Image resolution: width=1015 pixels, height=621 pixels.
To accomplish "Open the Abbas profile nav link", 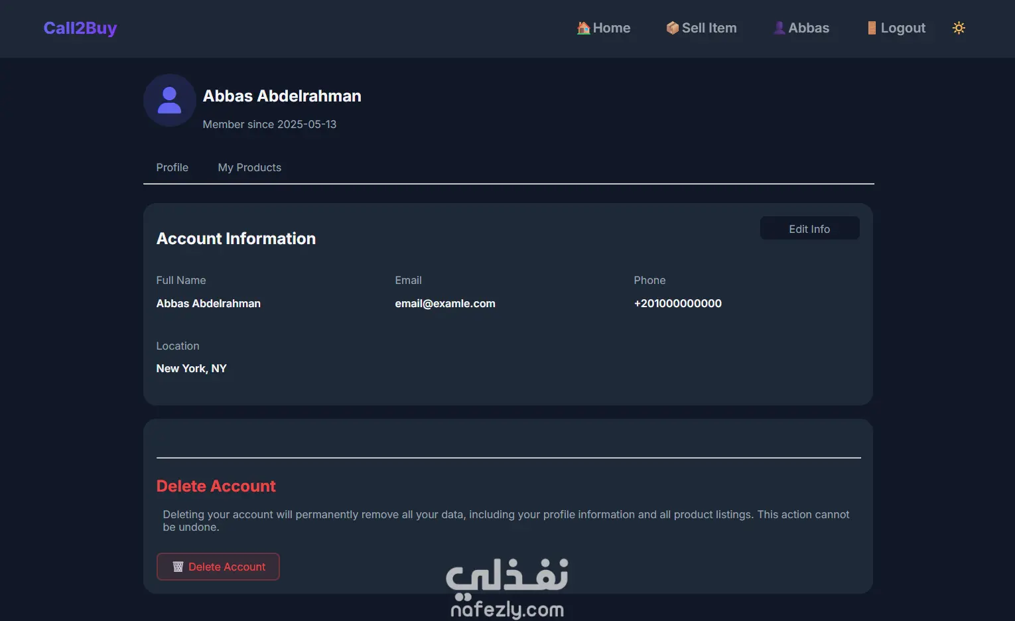I will point(809,28).
